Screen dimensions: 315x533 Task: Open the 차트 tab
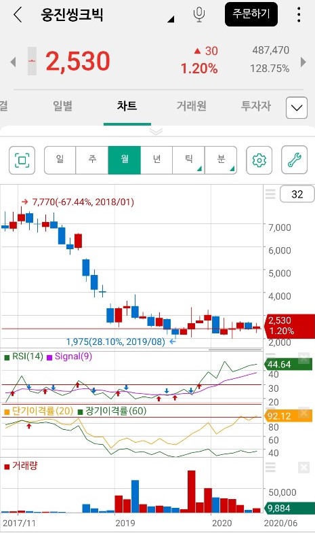pyautogui.click(x=127, y=106)
